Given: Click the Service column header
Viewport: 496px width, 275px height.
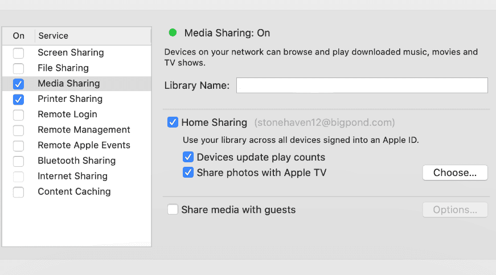Looking at the screenshot, I should pyautogui.click(x=53, y=36).
